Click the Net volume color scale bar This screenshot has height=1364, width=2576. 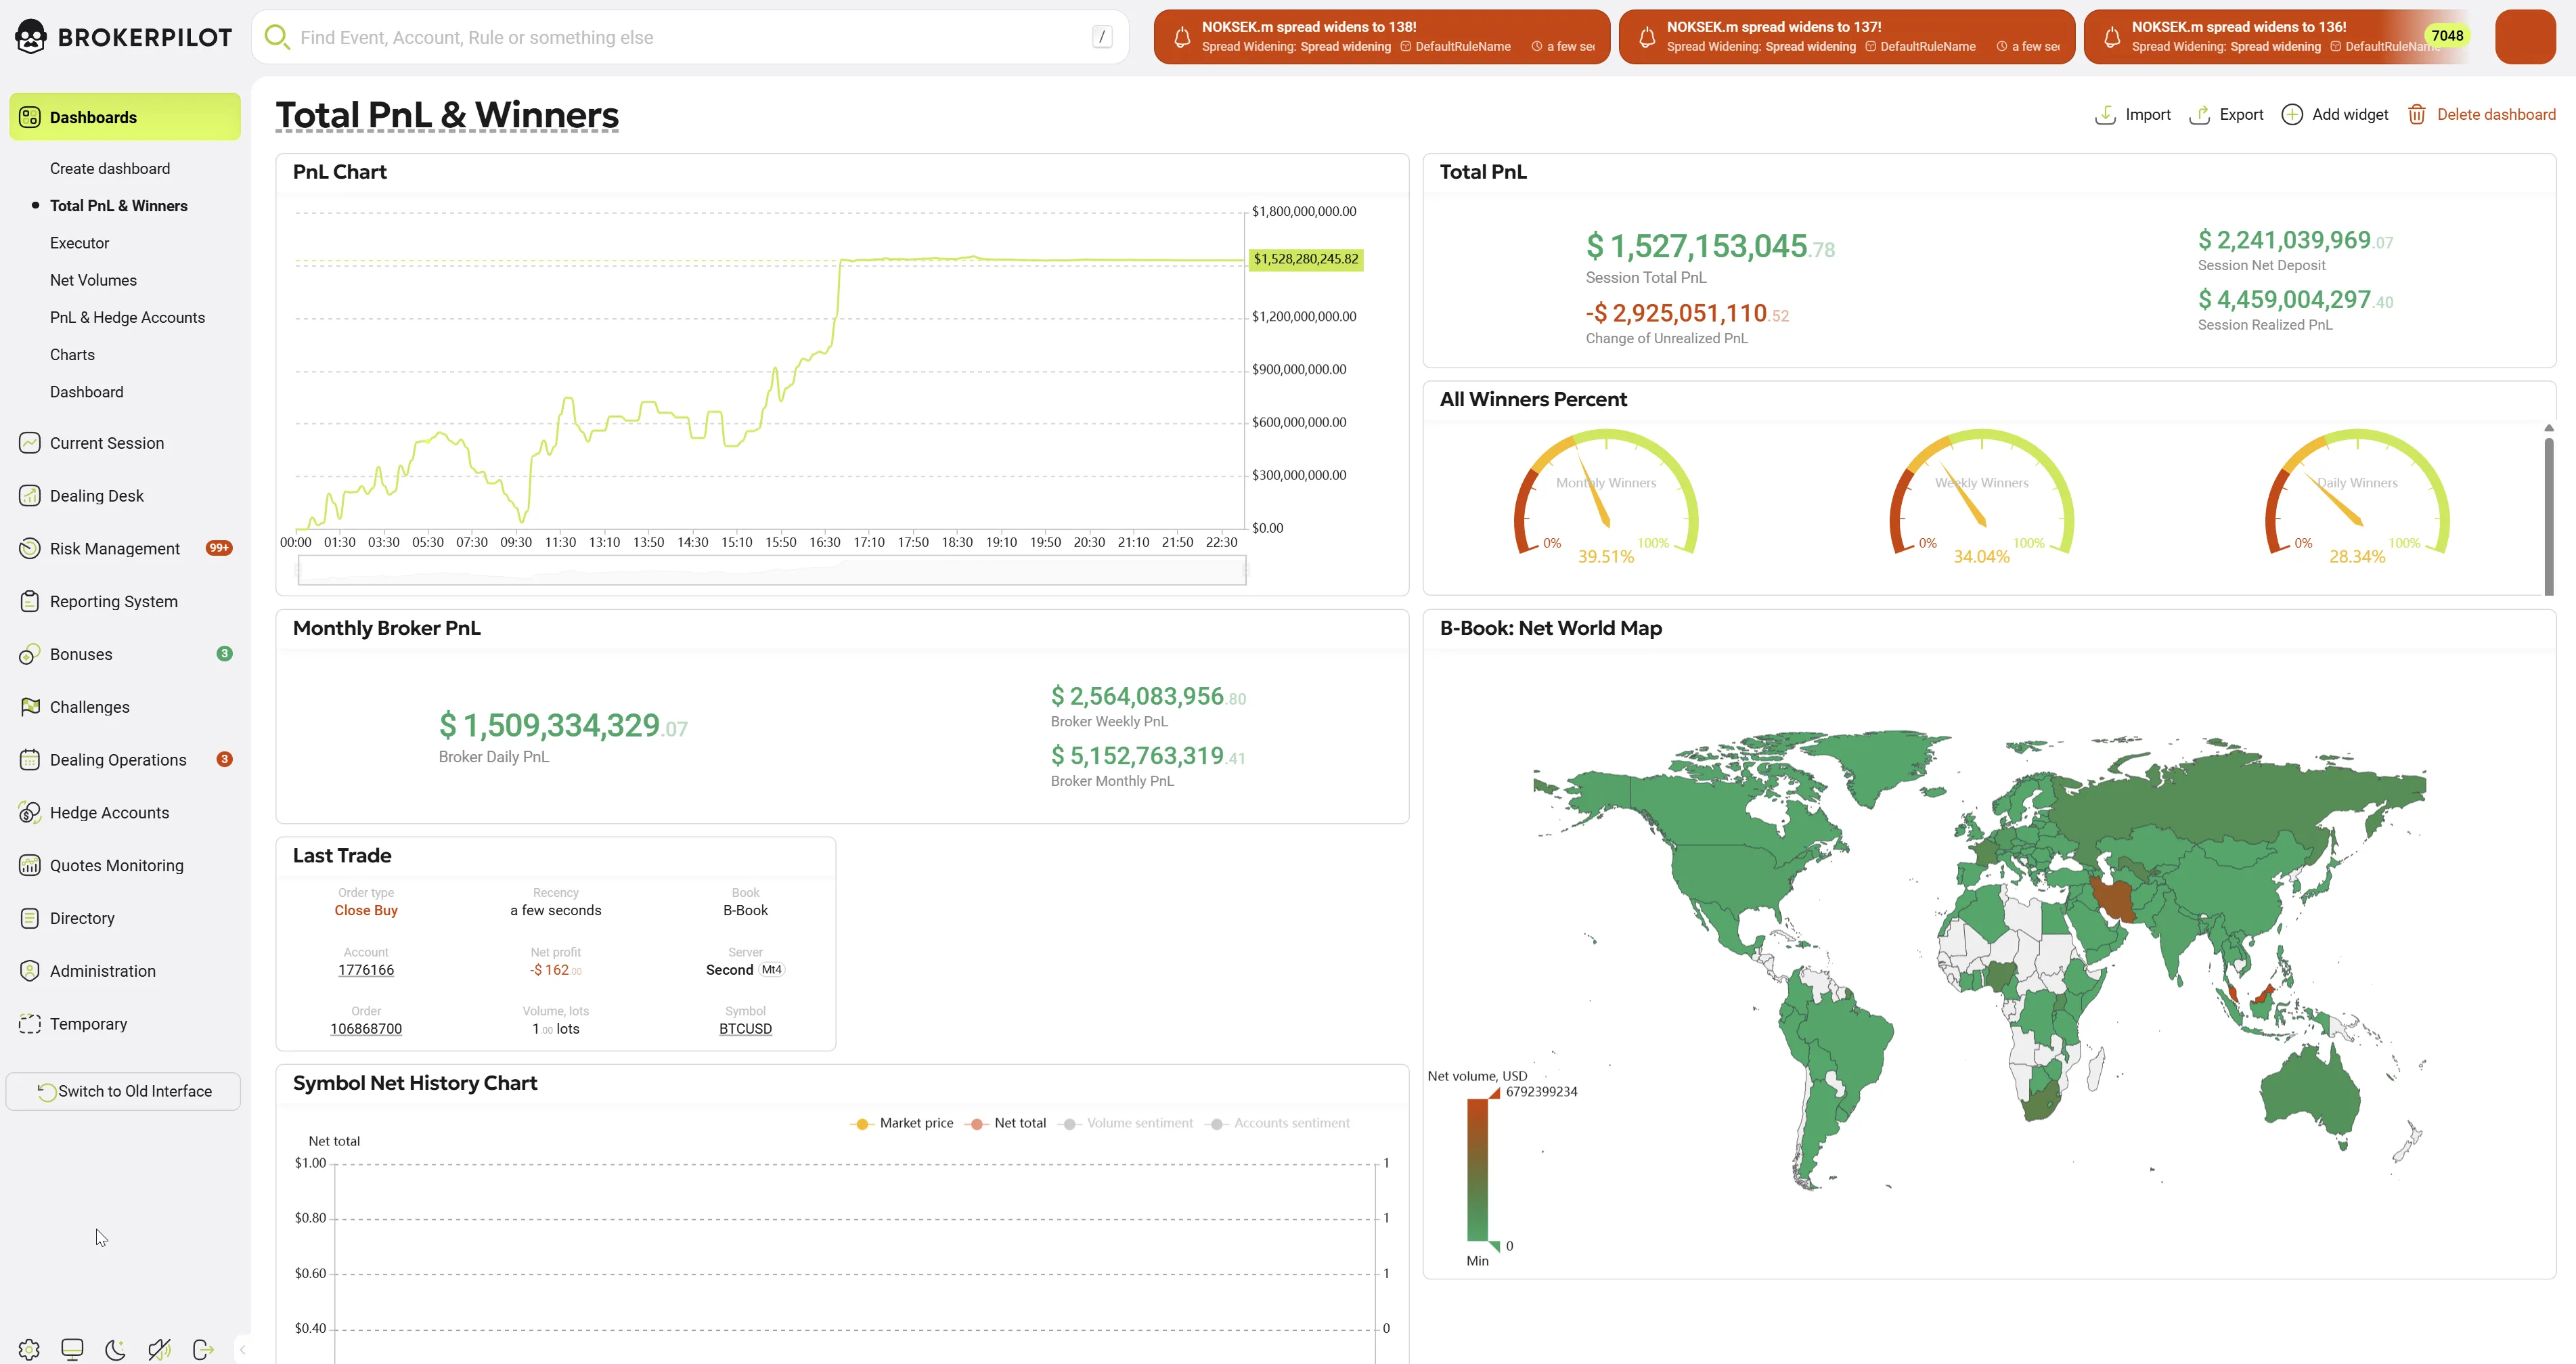1477,1170
